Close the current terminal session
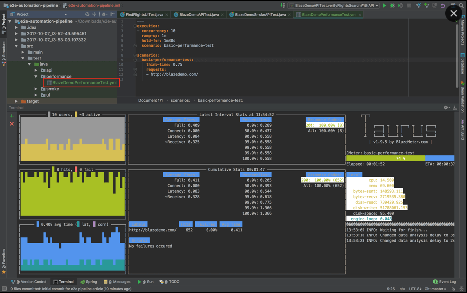The image size is (467, 293). coord(12,124)
